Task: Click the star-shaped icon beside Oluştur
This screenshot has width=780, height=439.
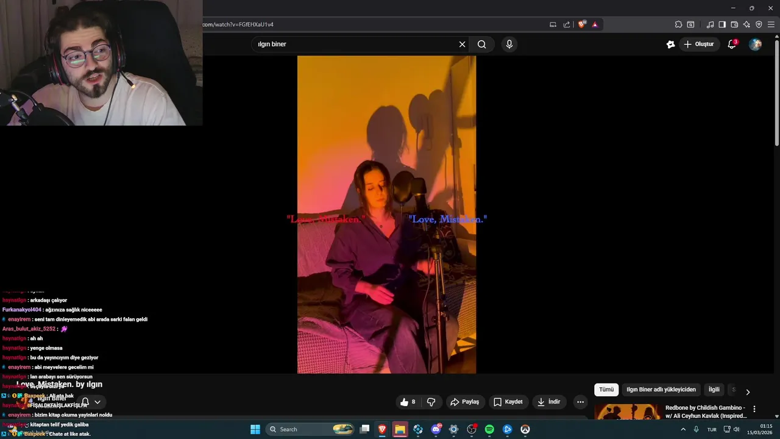Action: (670, 44)
